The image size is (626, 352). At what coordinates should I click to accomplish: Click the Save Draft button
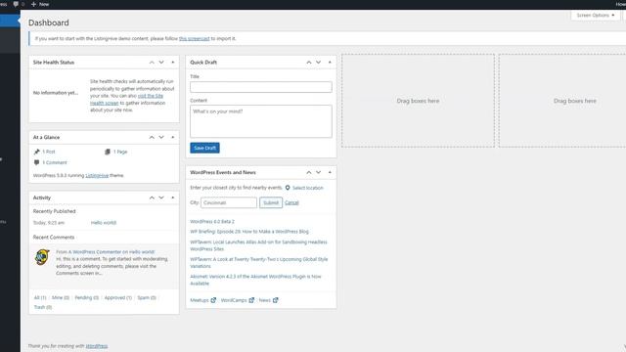(x=204, y=148)
